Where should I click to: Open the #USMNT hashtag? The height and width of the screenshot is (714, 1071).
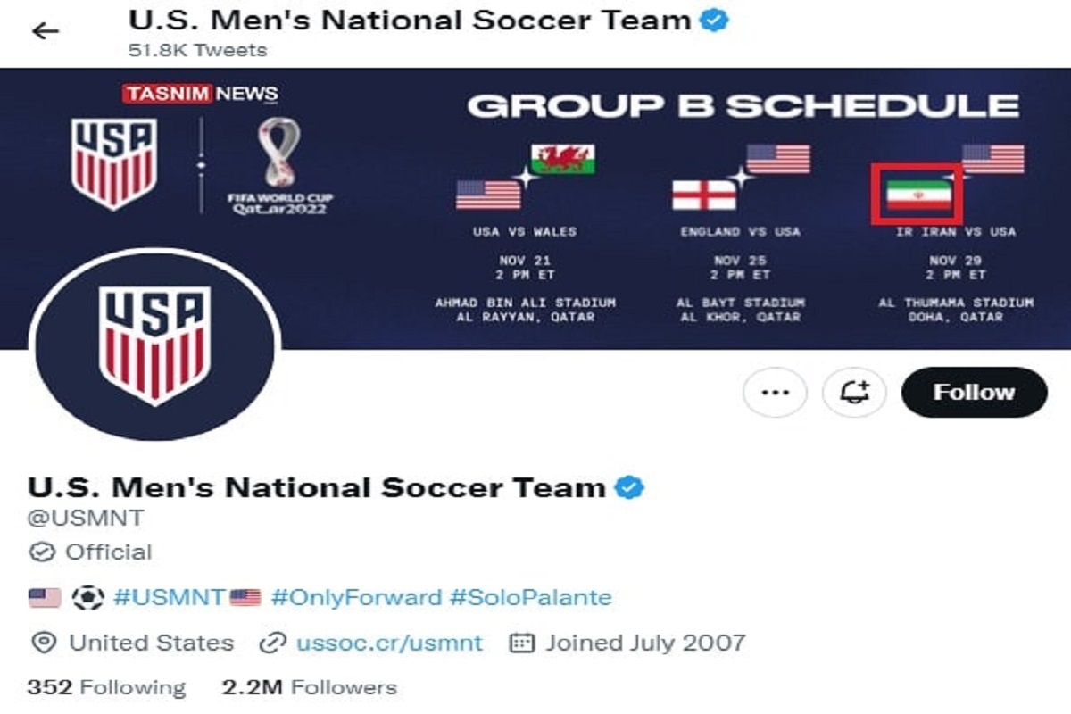[x=169, y=597]
